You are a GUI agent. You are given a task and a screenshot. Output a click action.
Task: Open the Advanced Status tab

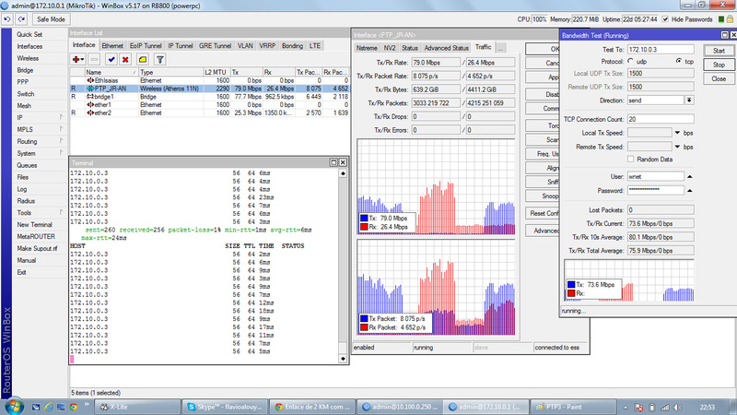446,48
